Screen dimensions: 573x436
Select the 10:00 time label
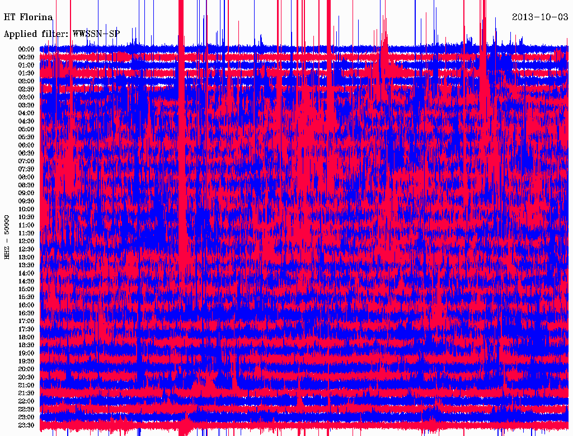tap(26, 209)
